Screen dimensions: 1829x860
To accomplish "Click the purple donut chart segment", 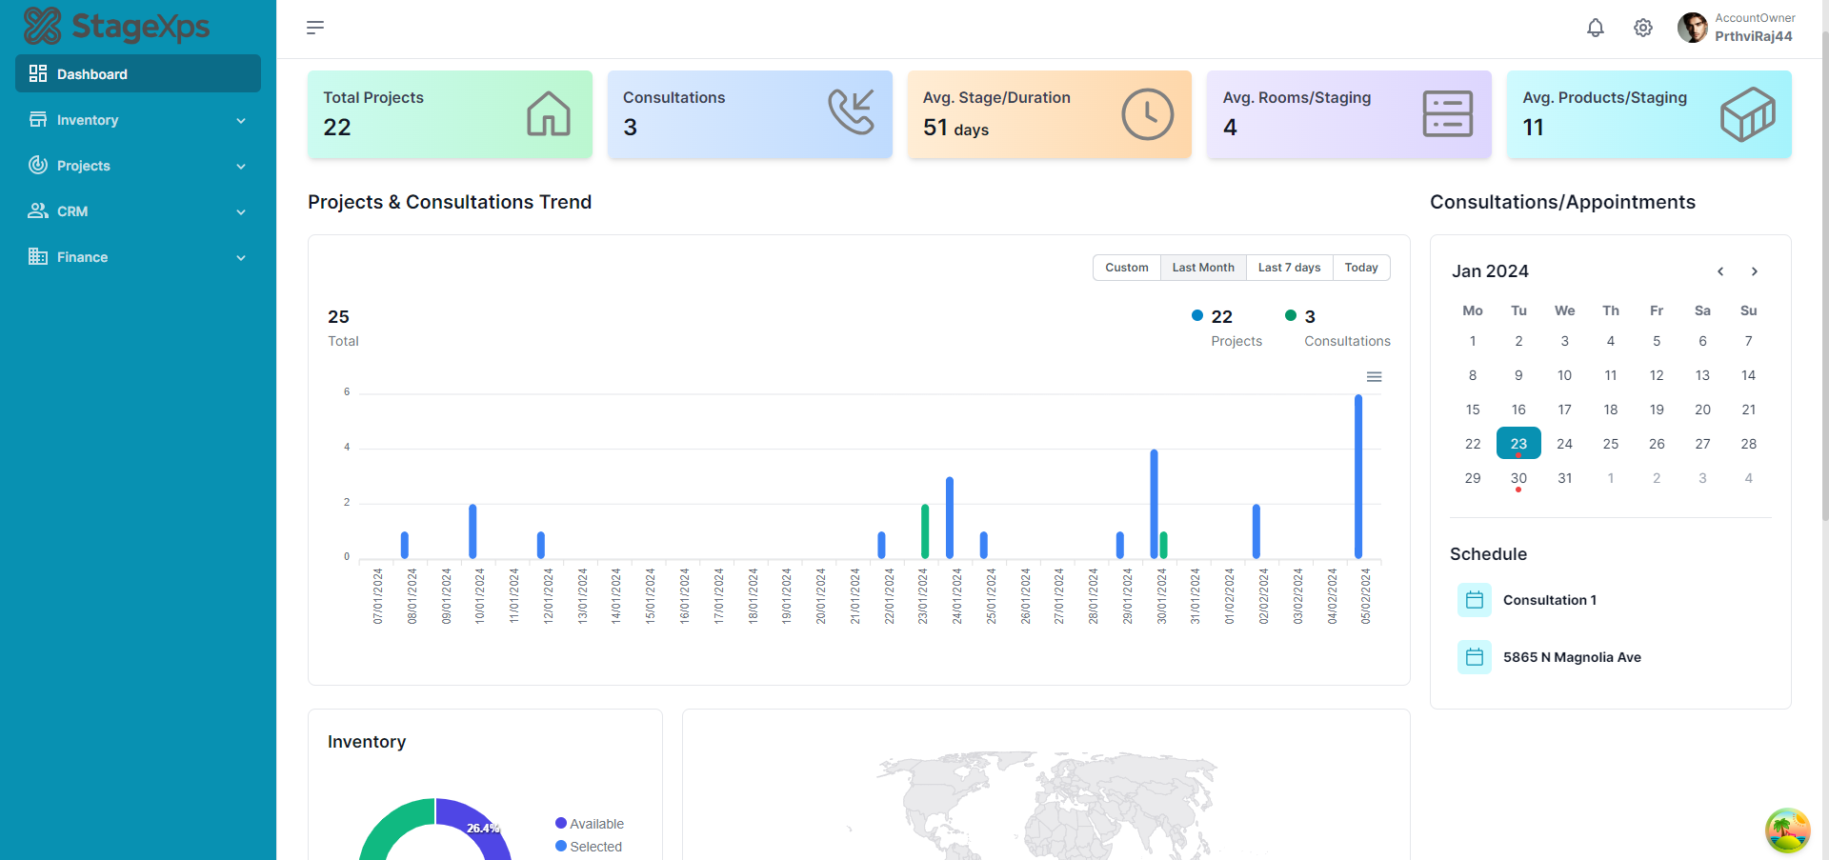I will (476, 824).
